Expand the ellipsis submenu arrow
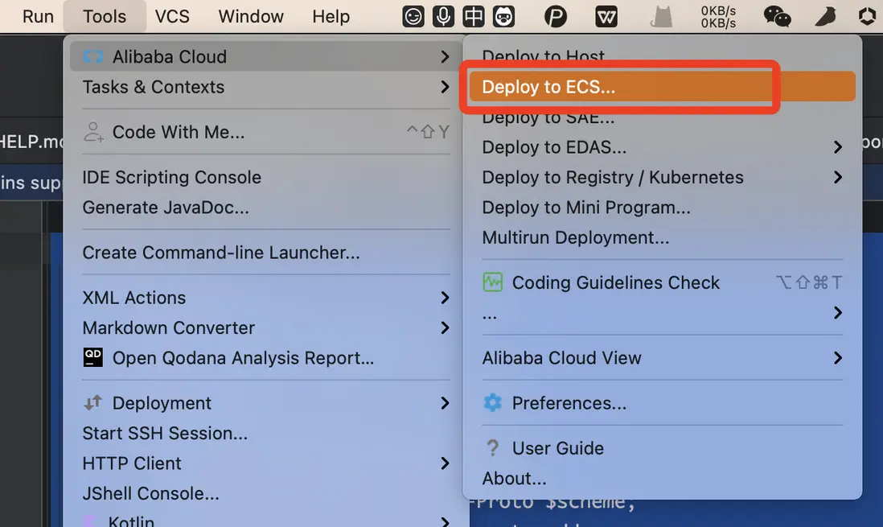Image resolution: width=883 pixels, height=527 pixels. tap(838, 313)
